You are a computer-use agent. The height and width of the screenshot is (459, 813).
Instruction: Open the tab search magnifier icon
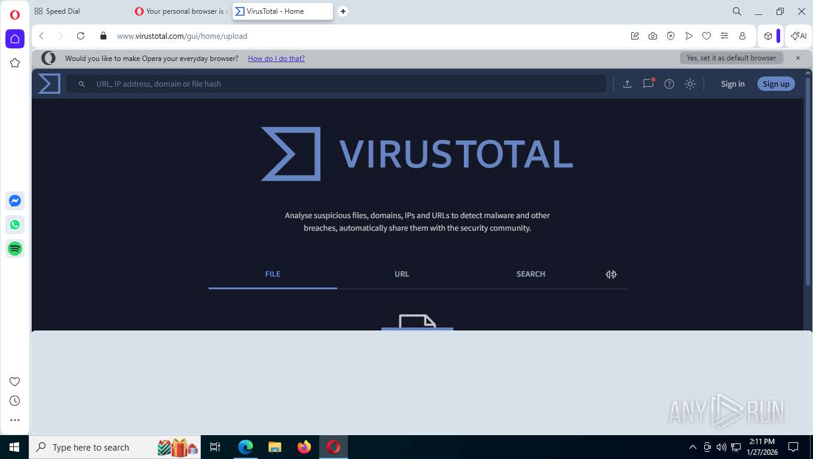(x=737, y=11)
